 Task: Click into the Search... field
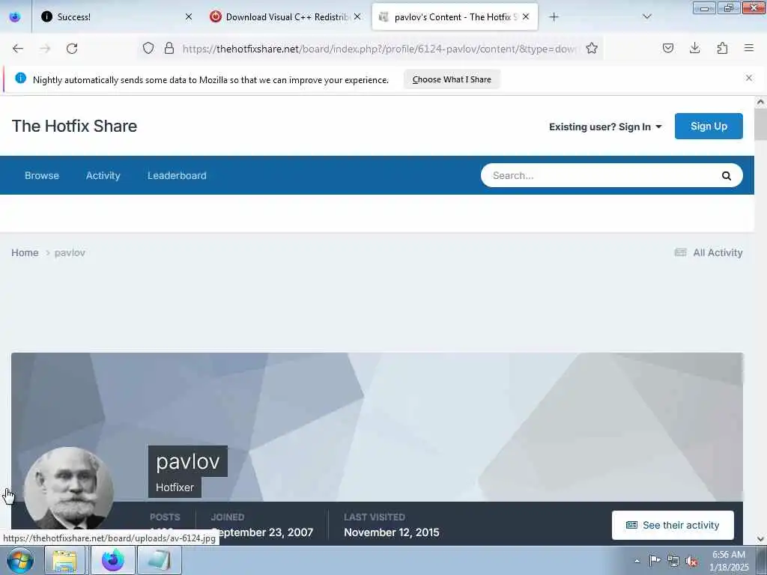(601, 175)
